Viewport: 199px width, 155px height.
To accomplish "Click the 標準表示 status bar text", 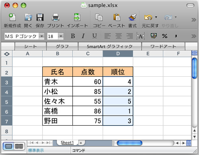I will pyautogui.click(x=36, y=150).
